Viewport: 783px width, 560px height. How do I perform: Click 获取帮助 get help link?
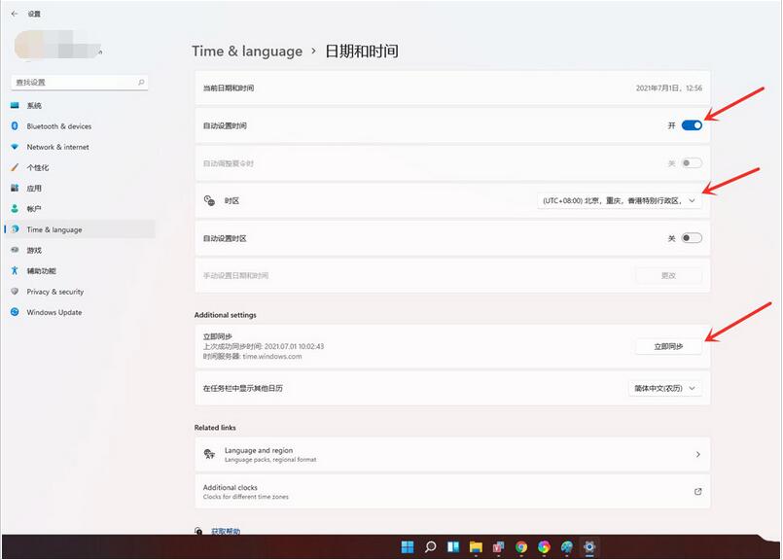point(226,531)
